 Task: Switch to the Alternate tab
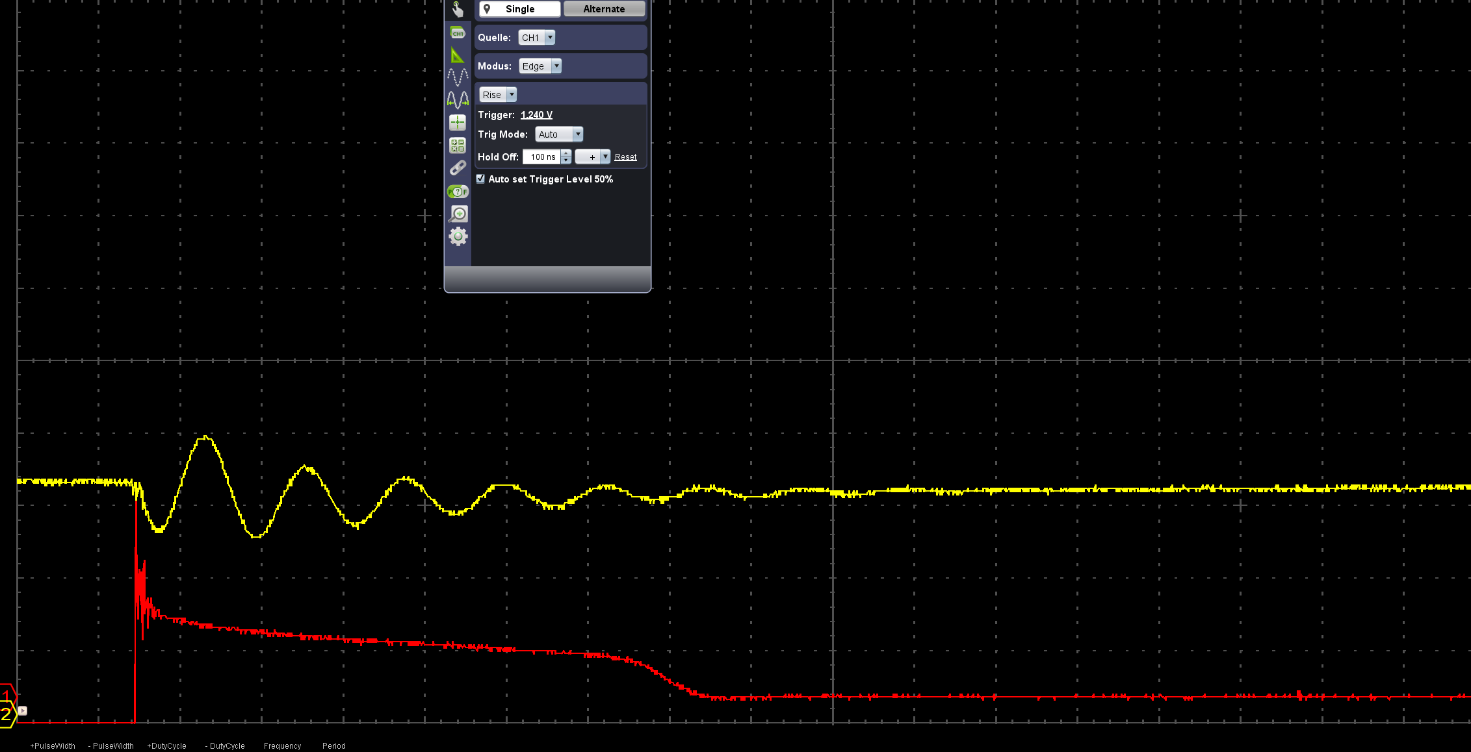point(604,9)
